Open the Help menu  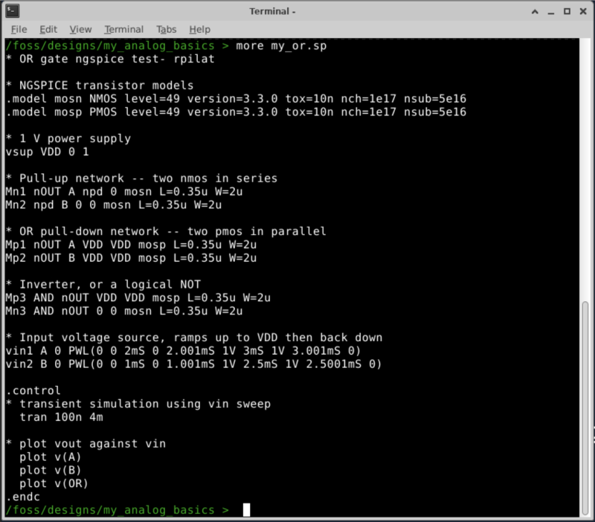[x=199, y=29]
